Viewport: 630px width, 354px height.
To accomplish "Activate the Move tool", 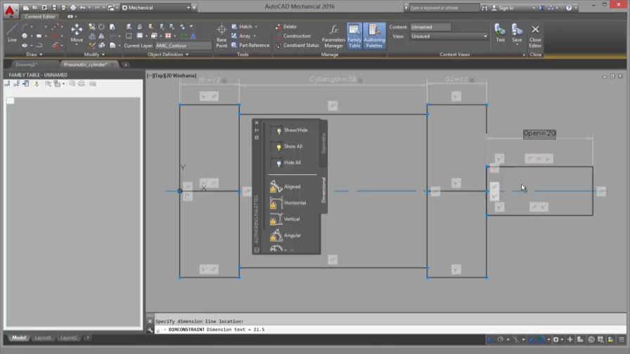I will coord(77,32).
